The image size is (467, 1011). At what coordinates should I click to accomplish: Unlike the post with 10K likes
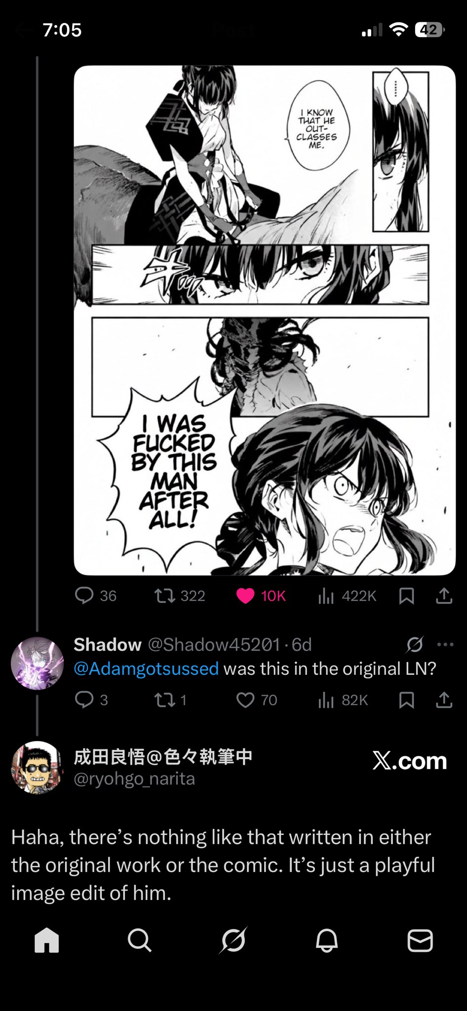[x=261, y=596]
